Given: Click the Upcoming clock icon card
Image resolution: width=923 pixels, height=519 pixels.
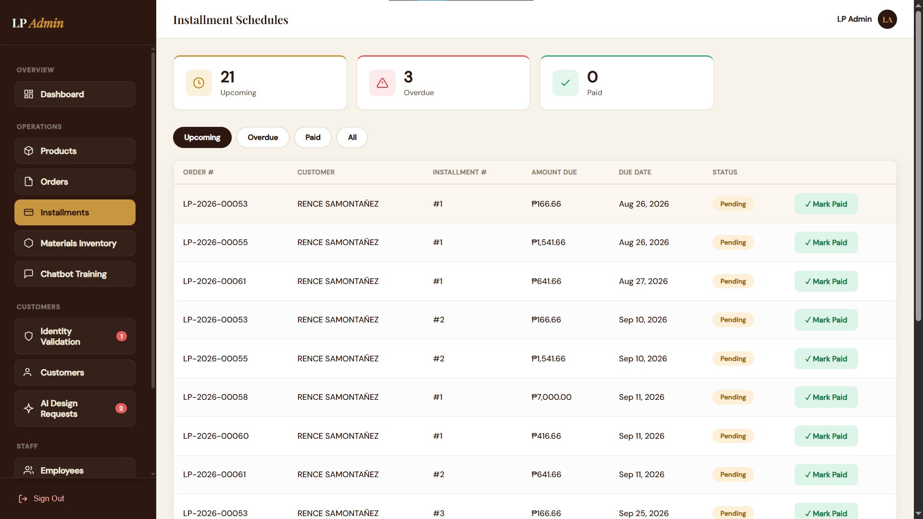Looking at the screenshot, I should pyautogui.click(x=199, y=83).
